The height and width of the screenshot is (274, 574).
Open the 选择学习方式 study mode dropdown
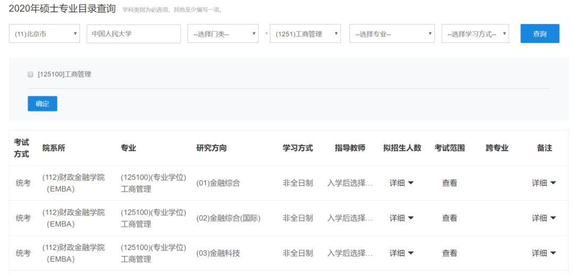475,34
